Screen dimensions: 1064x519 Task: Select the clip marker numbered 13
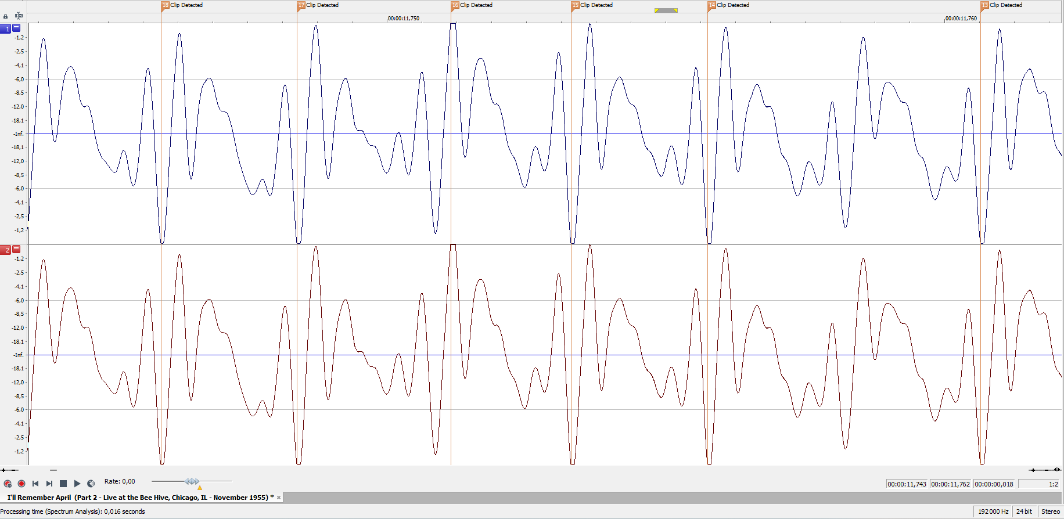coord(984,5)
